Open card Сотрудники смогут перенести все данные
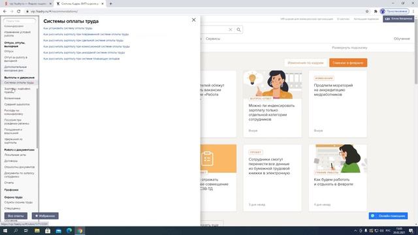The width and height of the screenshot is (418, 235). tap(272, 178)
